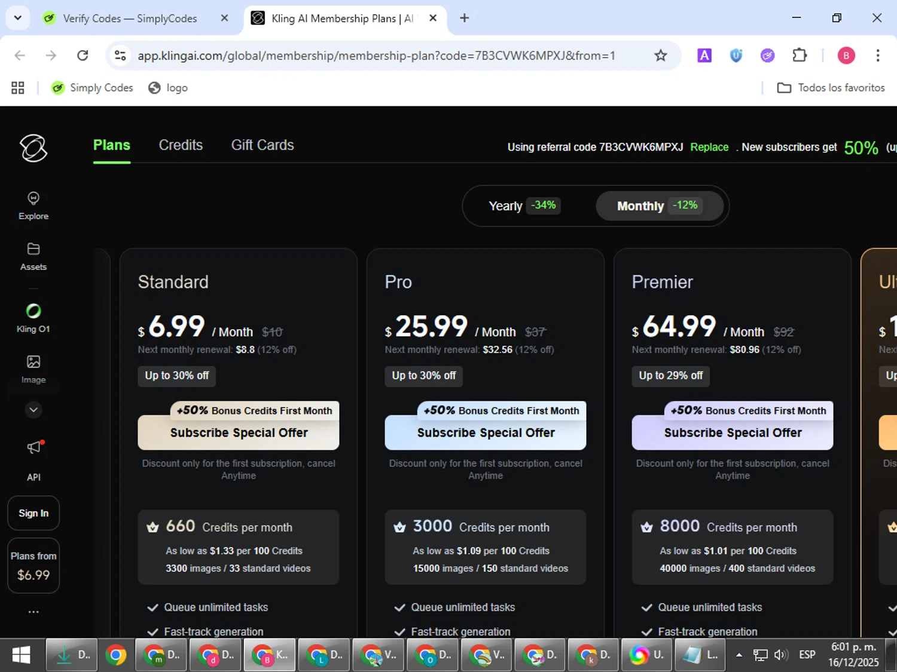897x672 pixels.
Task: Click Pro plan Up to 30% off badge
Action: (424, 376)
